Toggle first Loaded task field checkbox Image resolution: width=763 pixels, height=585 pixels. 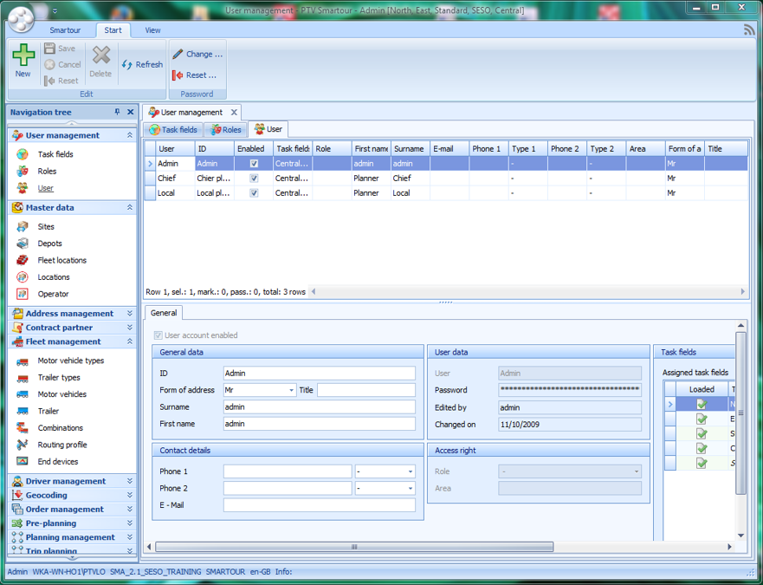[x=702, y=404]
